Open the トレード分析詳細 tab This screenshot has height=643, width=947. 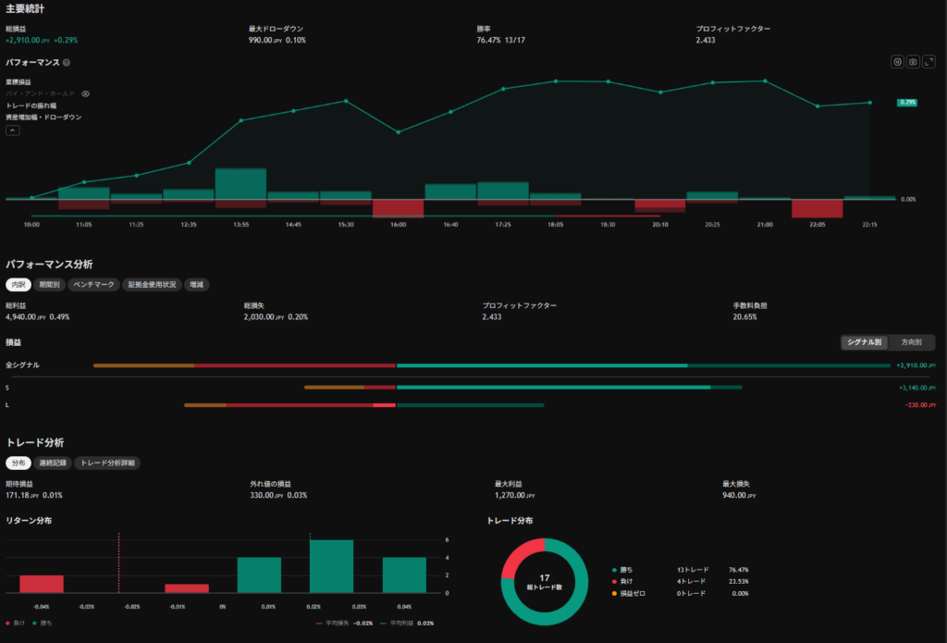(x=107, y=463)
